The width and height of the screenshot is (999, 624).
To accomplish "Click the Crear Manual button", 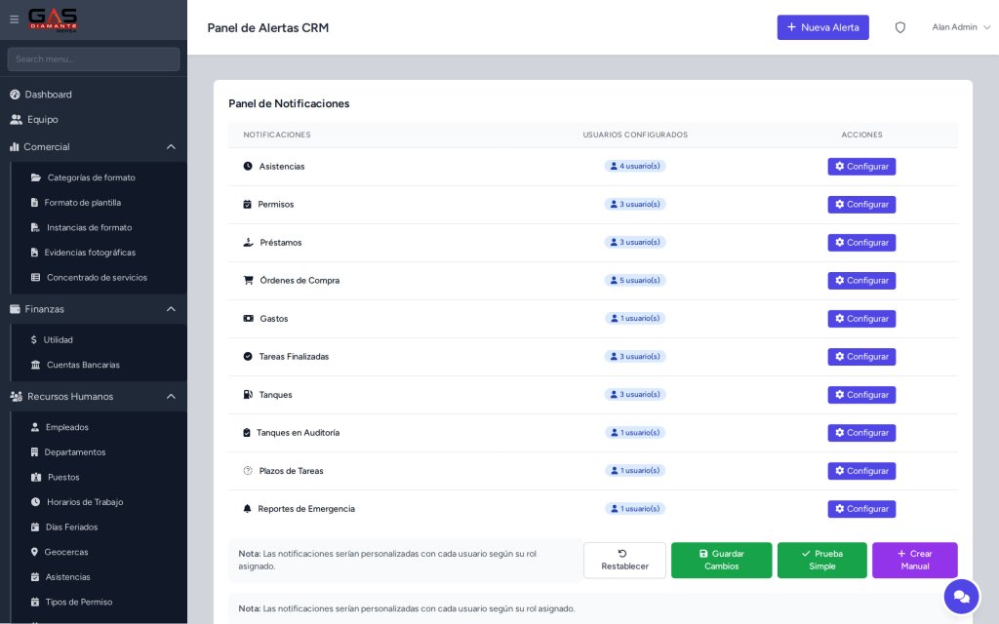I will pos(915,561).
